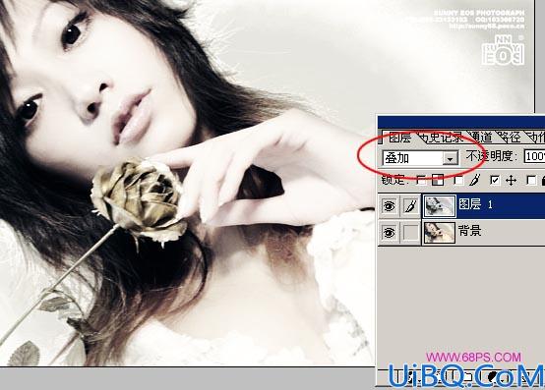The image size is (545, 390).
Task: Click the checkerboard transparency lock icon
Action: click(x=438, y=180)
